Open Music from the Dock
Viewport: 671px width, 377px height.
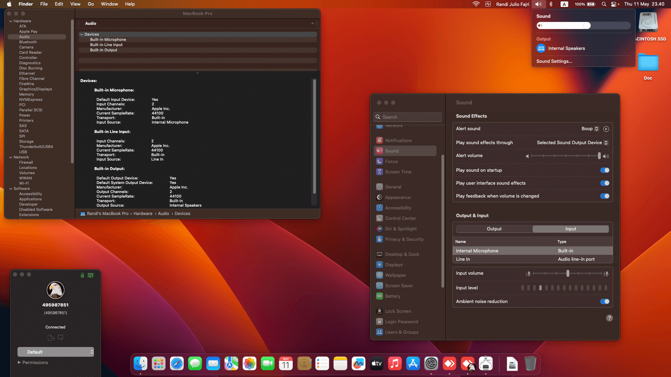pyautogui.click(x=395, y=364)
